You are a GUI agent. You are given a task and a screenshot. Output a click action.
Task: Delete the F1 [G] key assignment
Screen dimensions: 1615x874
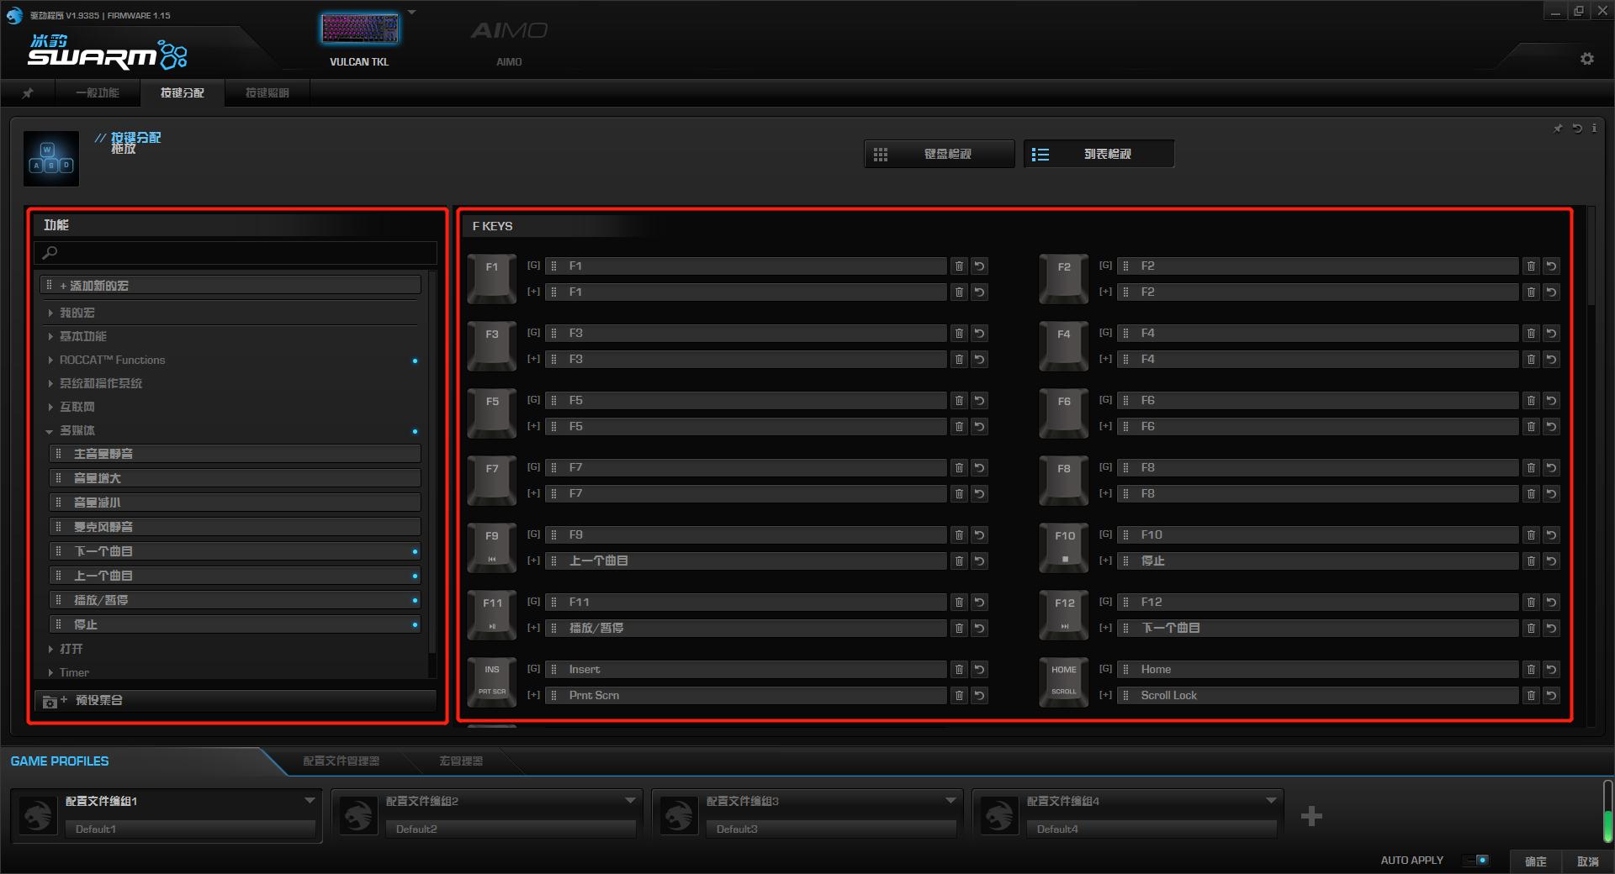958,266
